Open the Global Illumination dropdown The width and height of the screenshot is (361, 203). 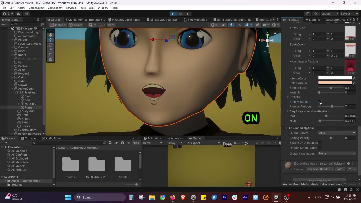(337, 153)
